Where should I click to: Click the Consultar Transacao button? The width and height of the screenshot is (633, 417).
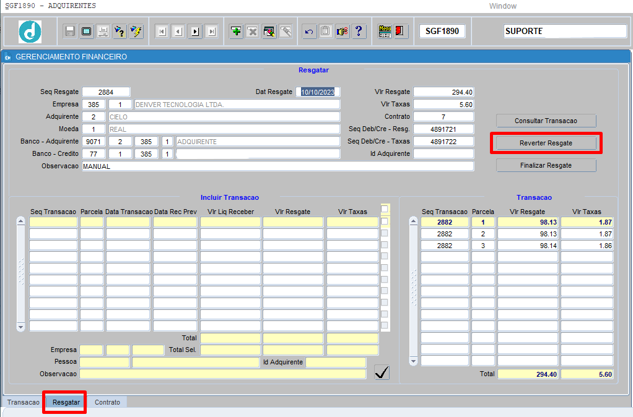[546, 121]
